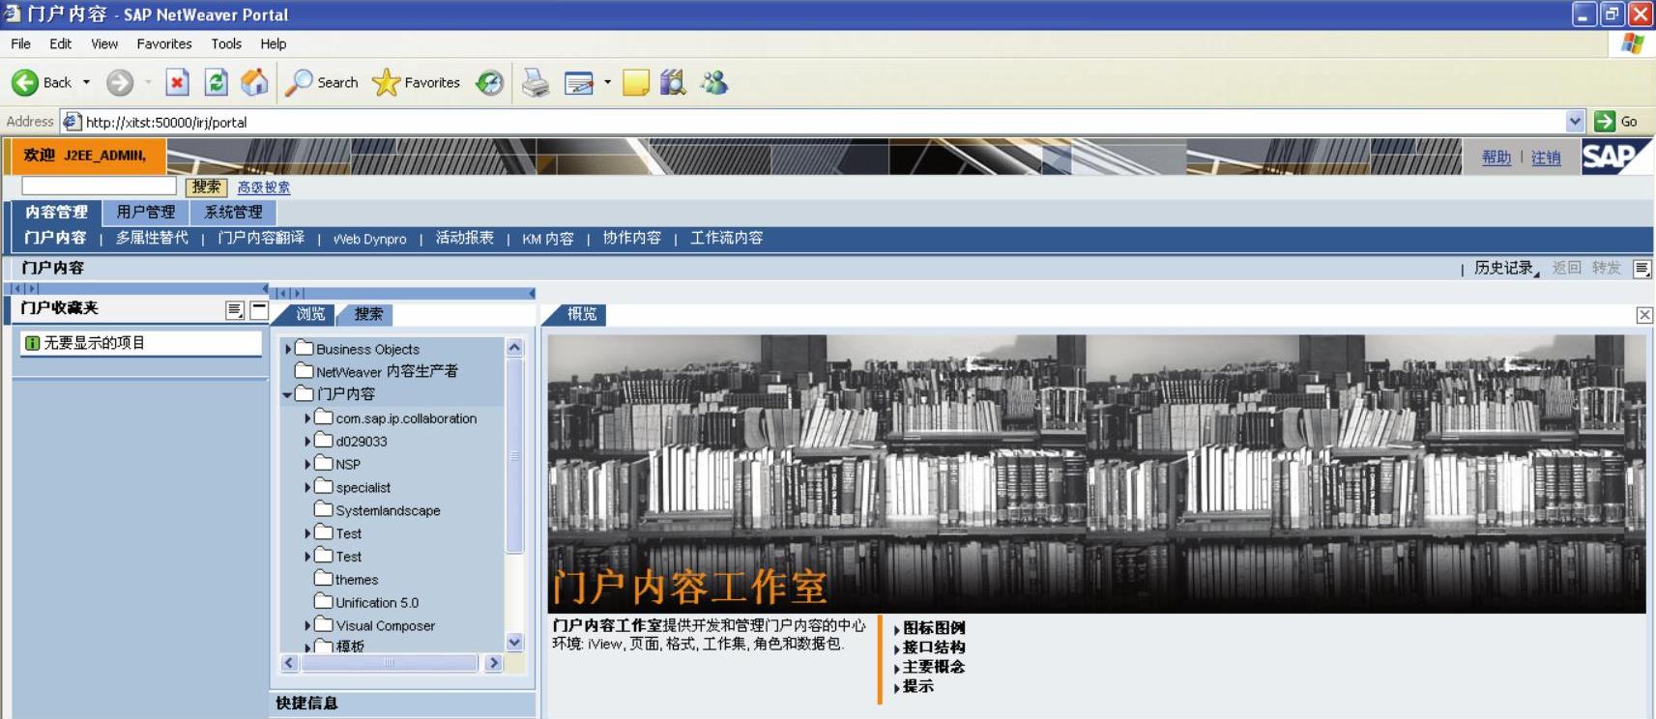Select the 内容管理 tab
Image resolution: width=1656 pixels, height=719 pixels.
click(x=56, y=213)
